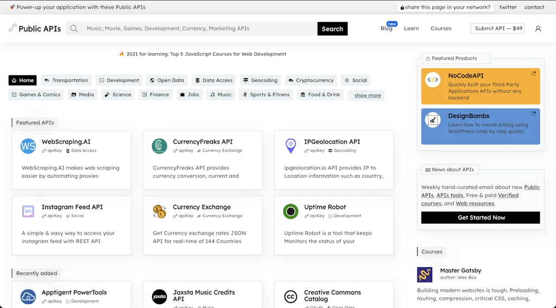
Task: Click the Master Gatsby course title
Action: [x=460, y=271]
